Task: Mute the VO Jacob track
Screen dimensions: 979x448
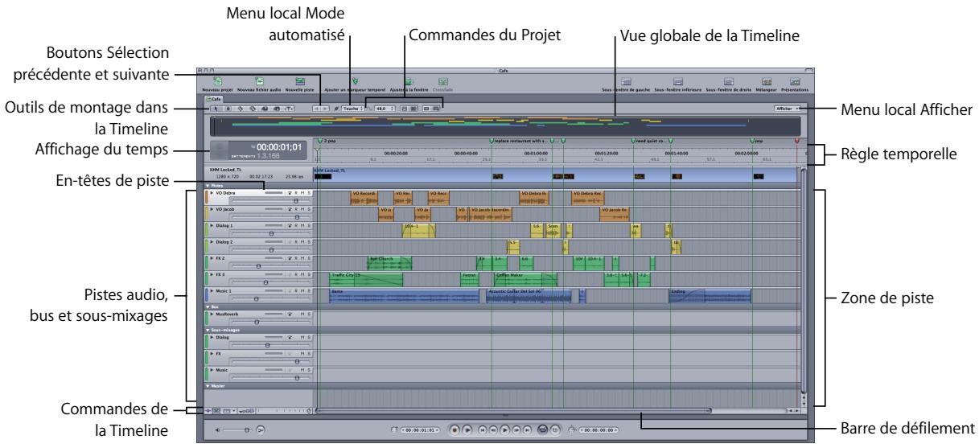Action: pyautogui.click(x=303, y=208)
